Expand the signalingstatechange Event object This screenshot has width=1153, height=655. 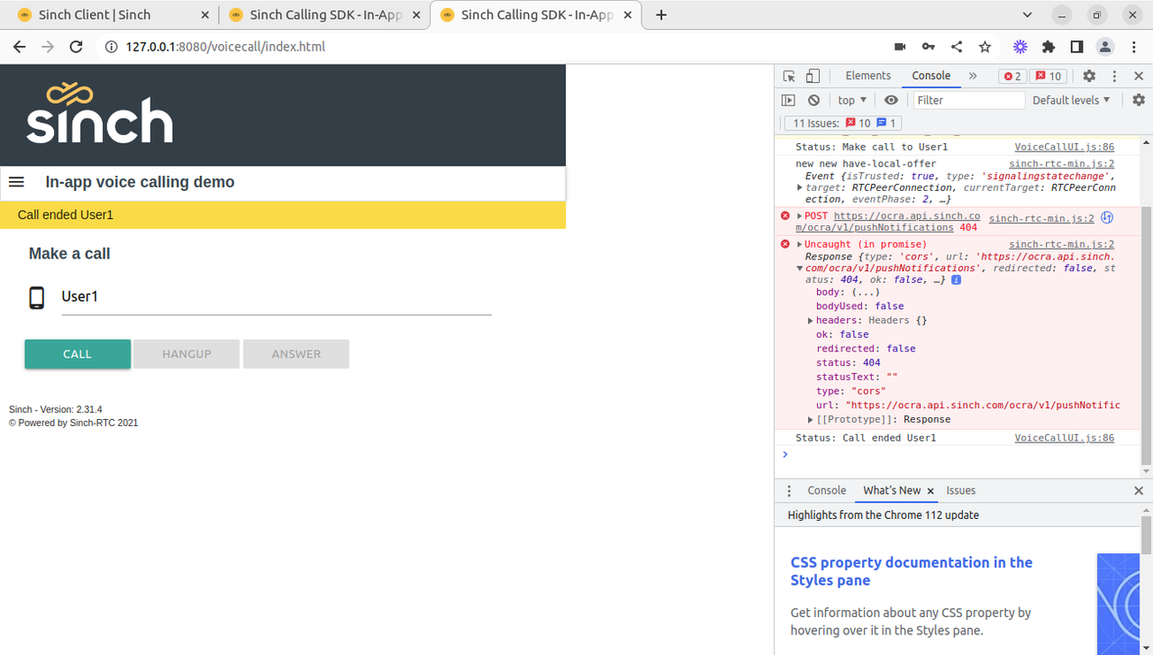tap(800, 187)
